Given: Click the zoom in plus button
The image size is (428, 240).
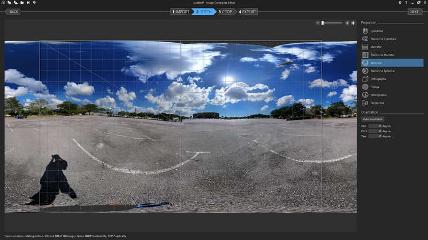Looking at the screenshot, I should tap(347, 23).
